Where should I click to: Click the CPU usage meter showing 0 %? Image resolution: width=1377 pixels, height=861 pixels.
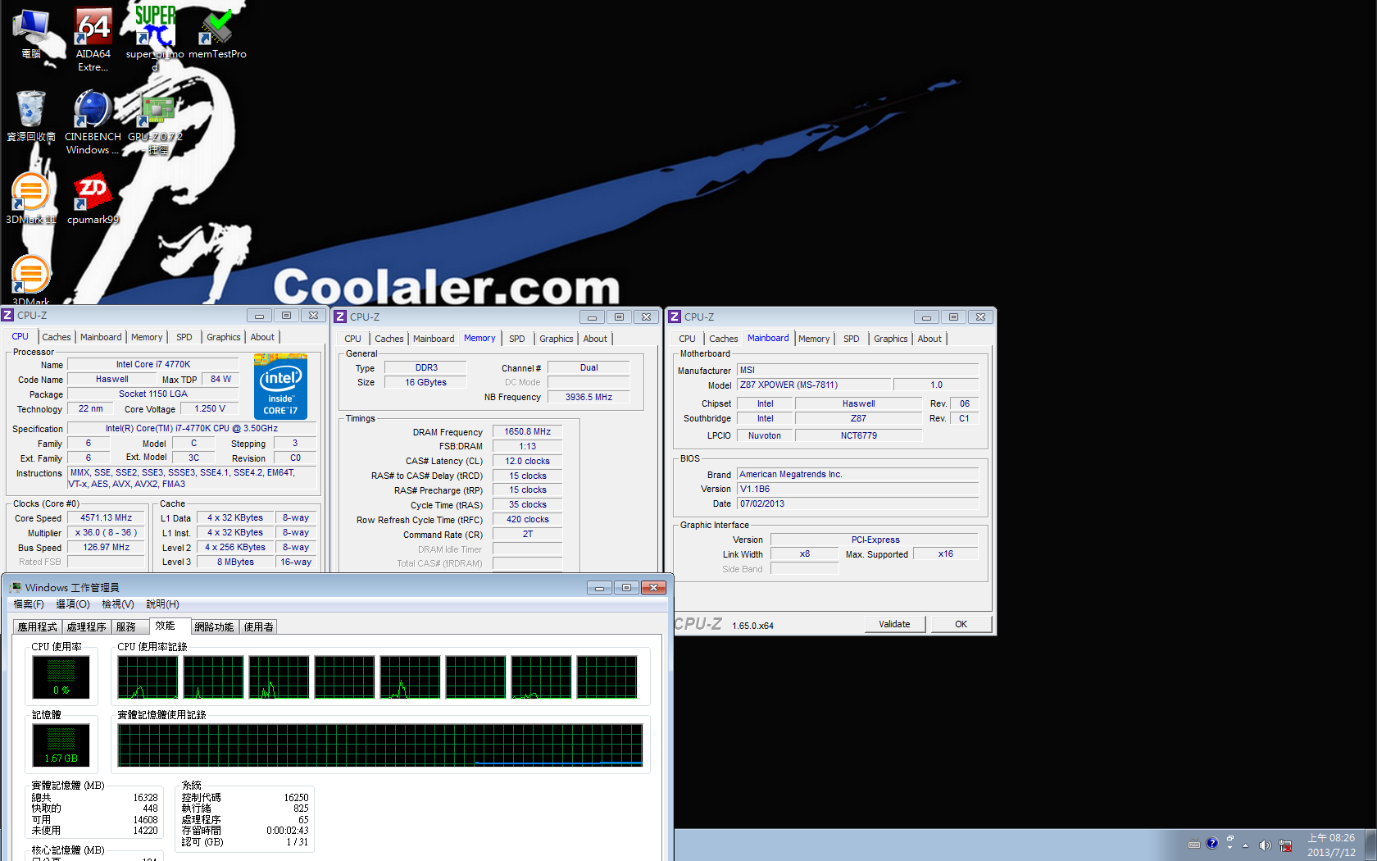[x=61, y=676]
